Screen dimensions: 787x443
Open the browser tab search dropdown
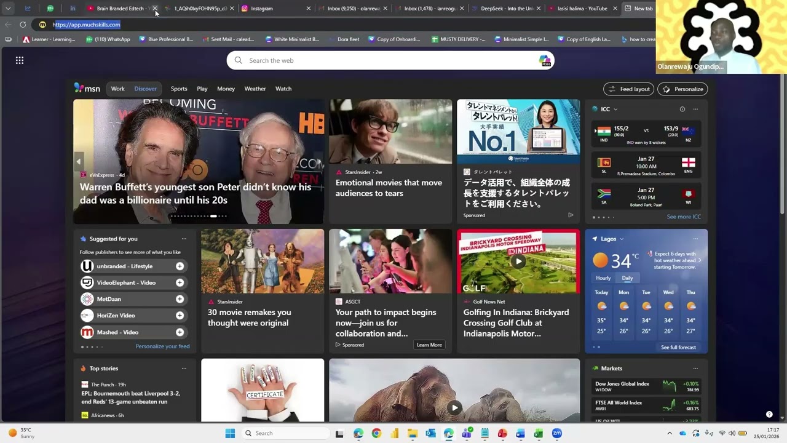click(x=8, y=9)
